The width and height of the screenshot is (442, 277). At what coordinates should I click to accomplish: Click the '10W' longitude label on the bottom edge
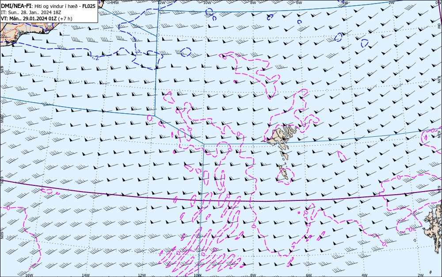pyautogui.click(x=198, y=275)
